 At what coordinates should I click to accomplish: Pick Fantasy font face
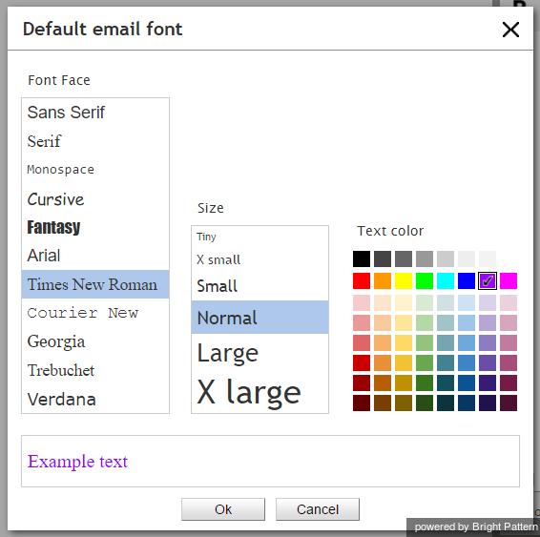(x=95, y=227)
